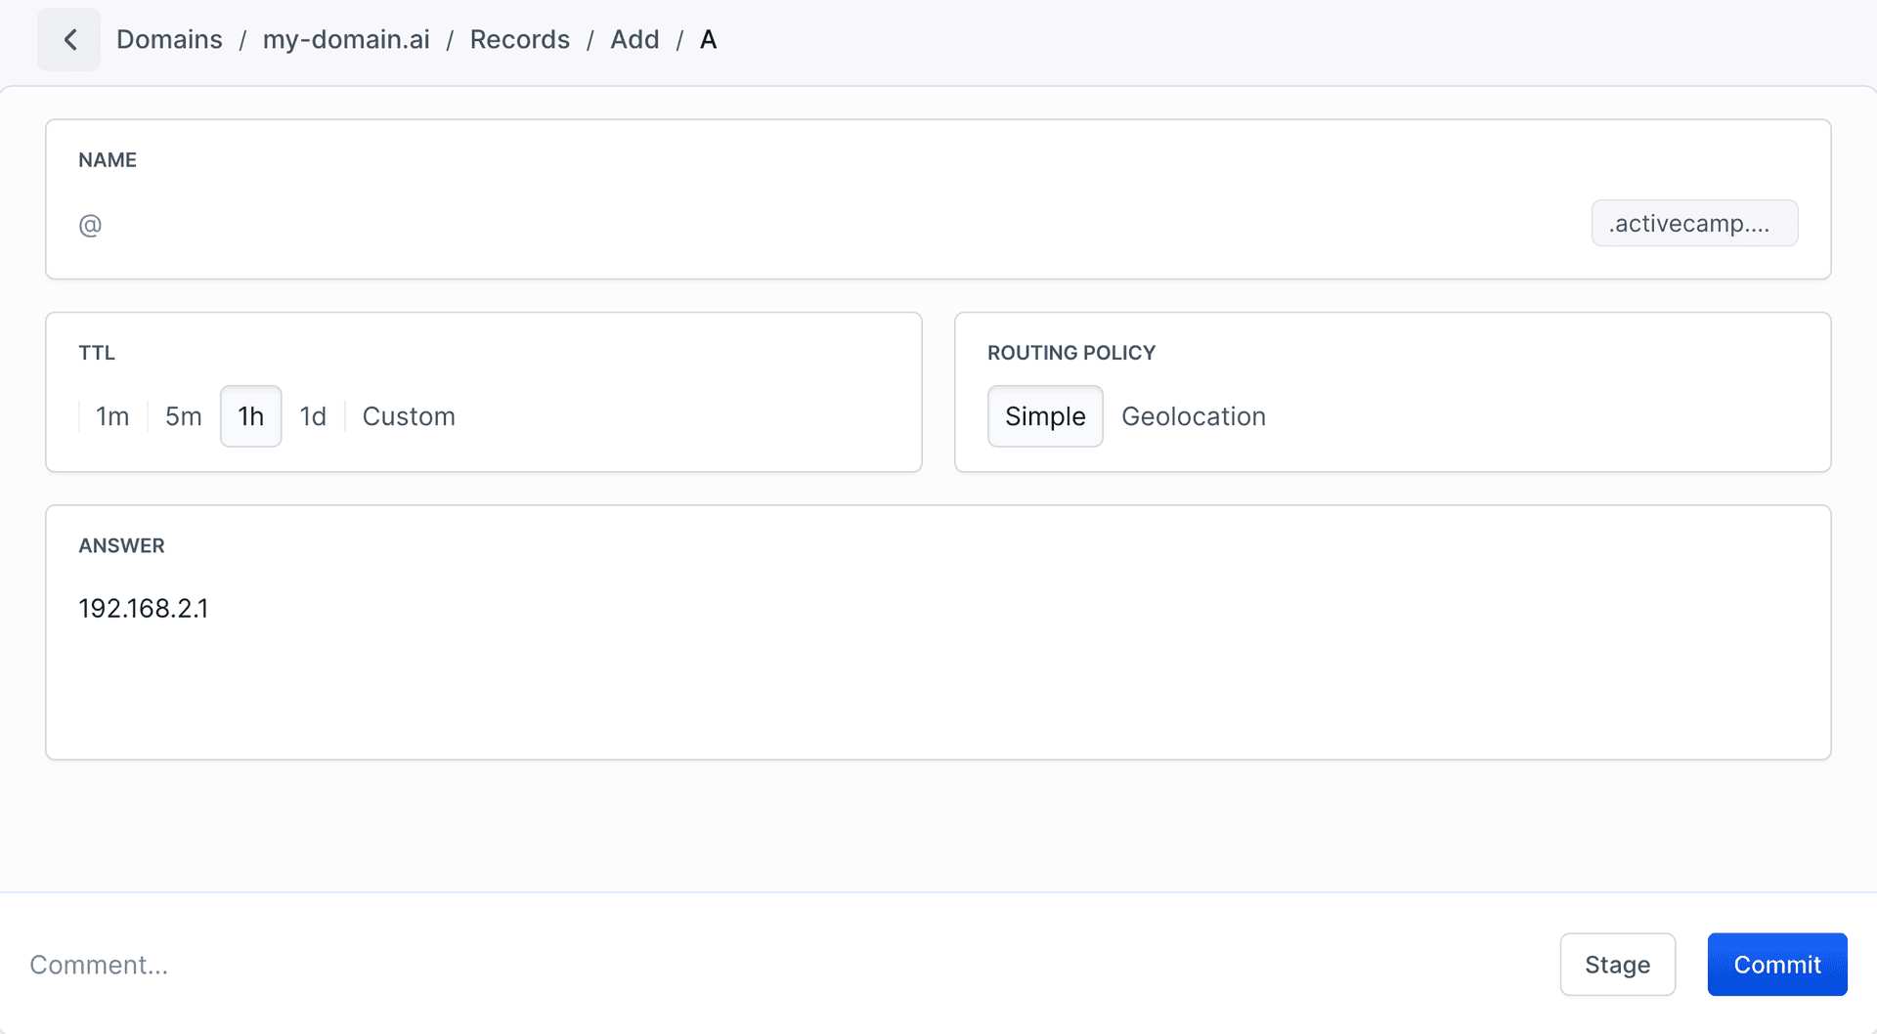This screenshot has width=1877, height=1034.
Task: Set TTL to 1m
Action: [112, 416]
